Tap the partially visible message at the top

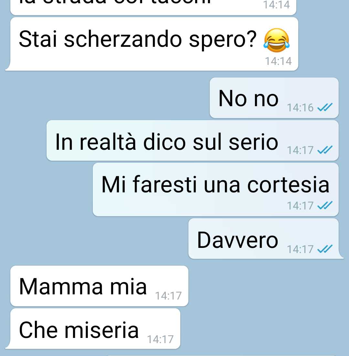click(153, 7)
